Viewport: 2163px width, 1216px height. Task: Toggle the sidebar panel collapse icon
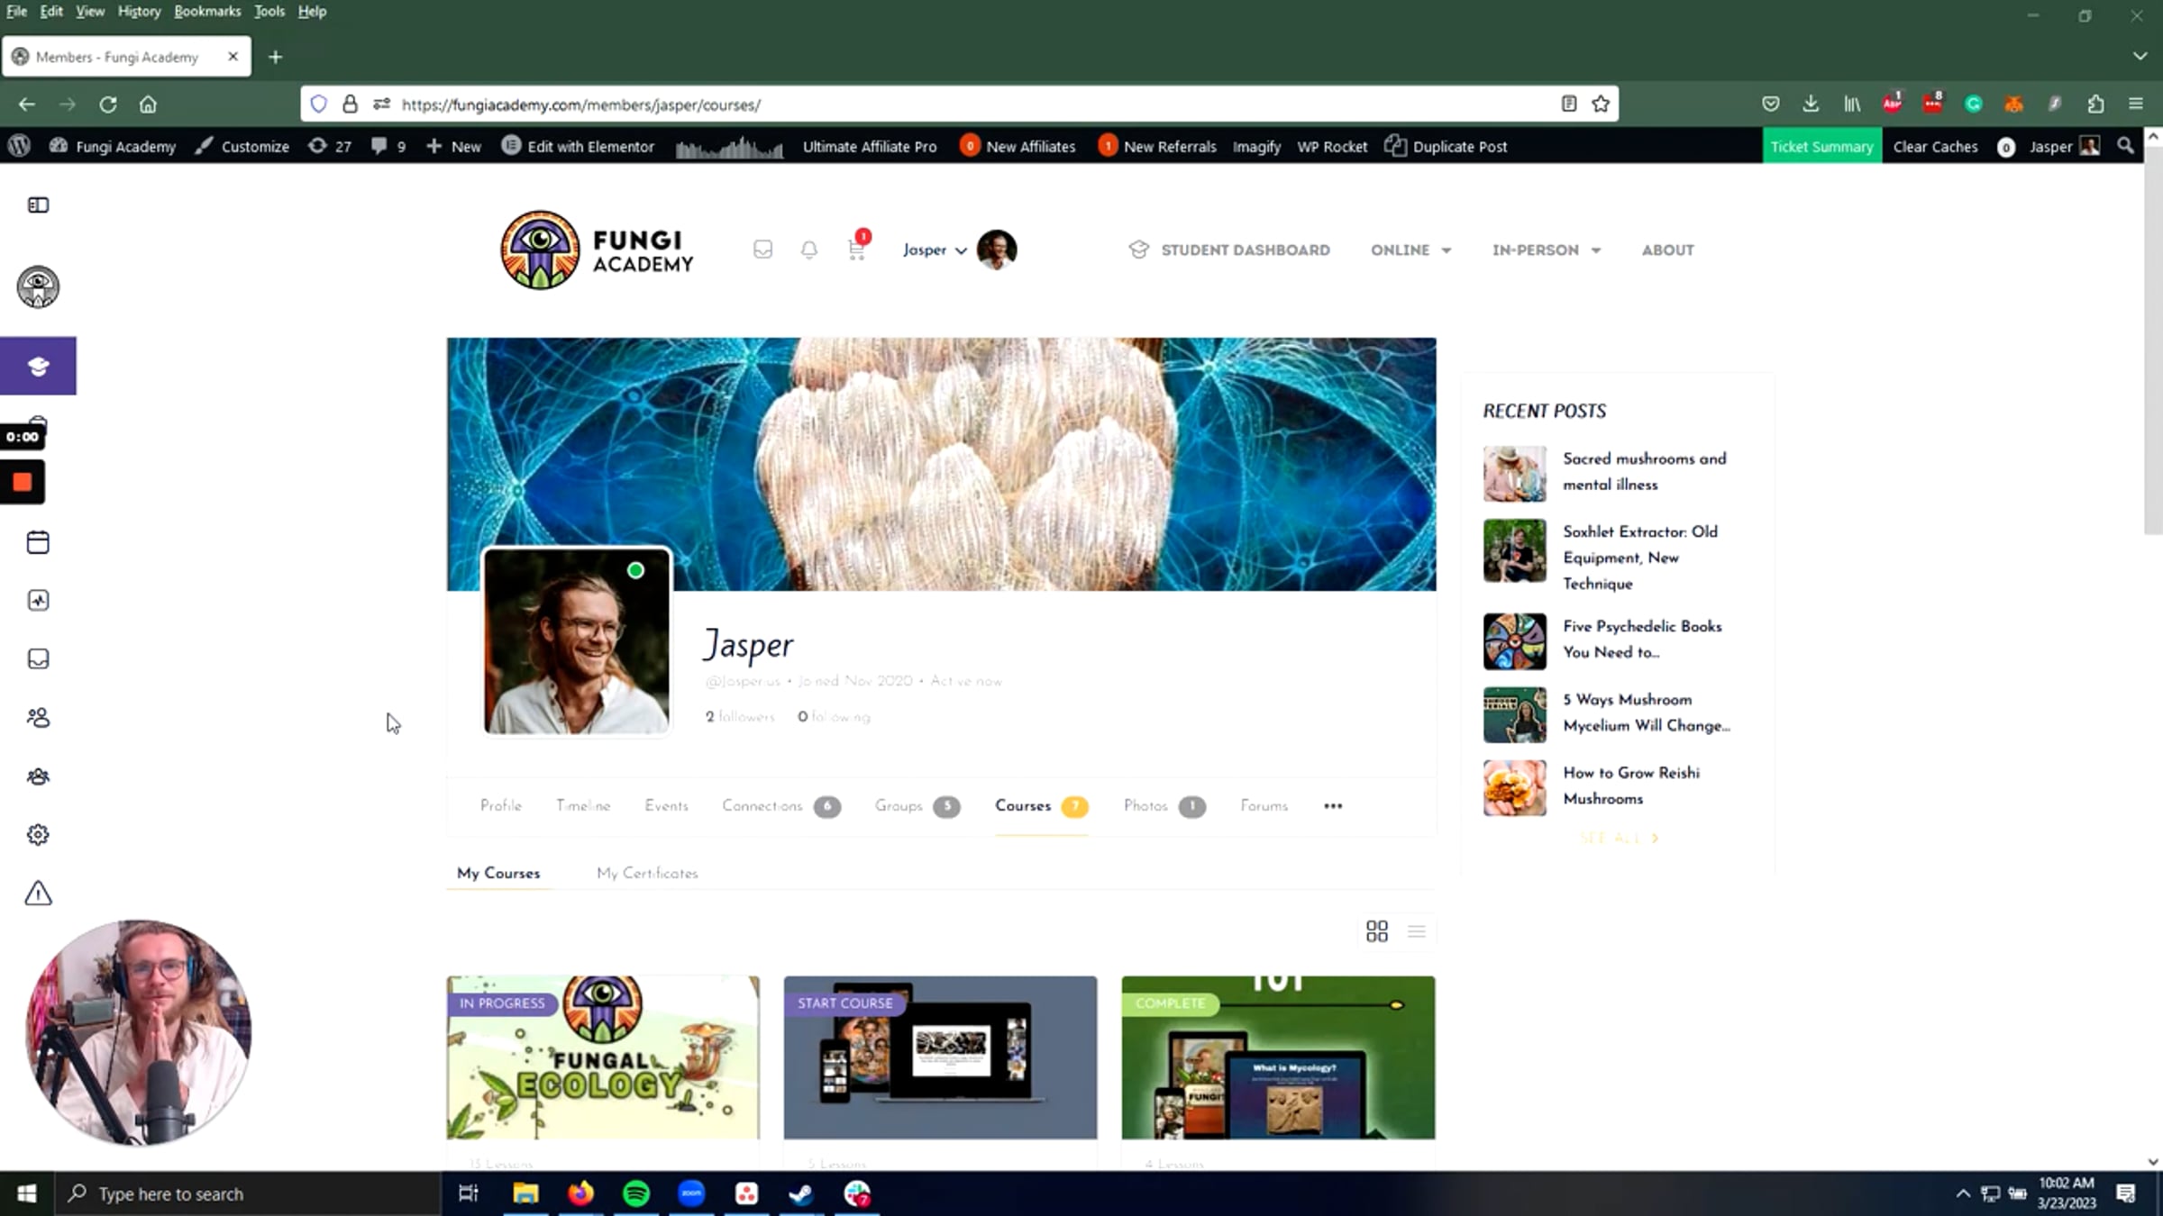pos(38,205)
